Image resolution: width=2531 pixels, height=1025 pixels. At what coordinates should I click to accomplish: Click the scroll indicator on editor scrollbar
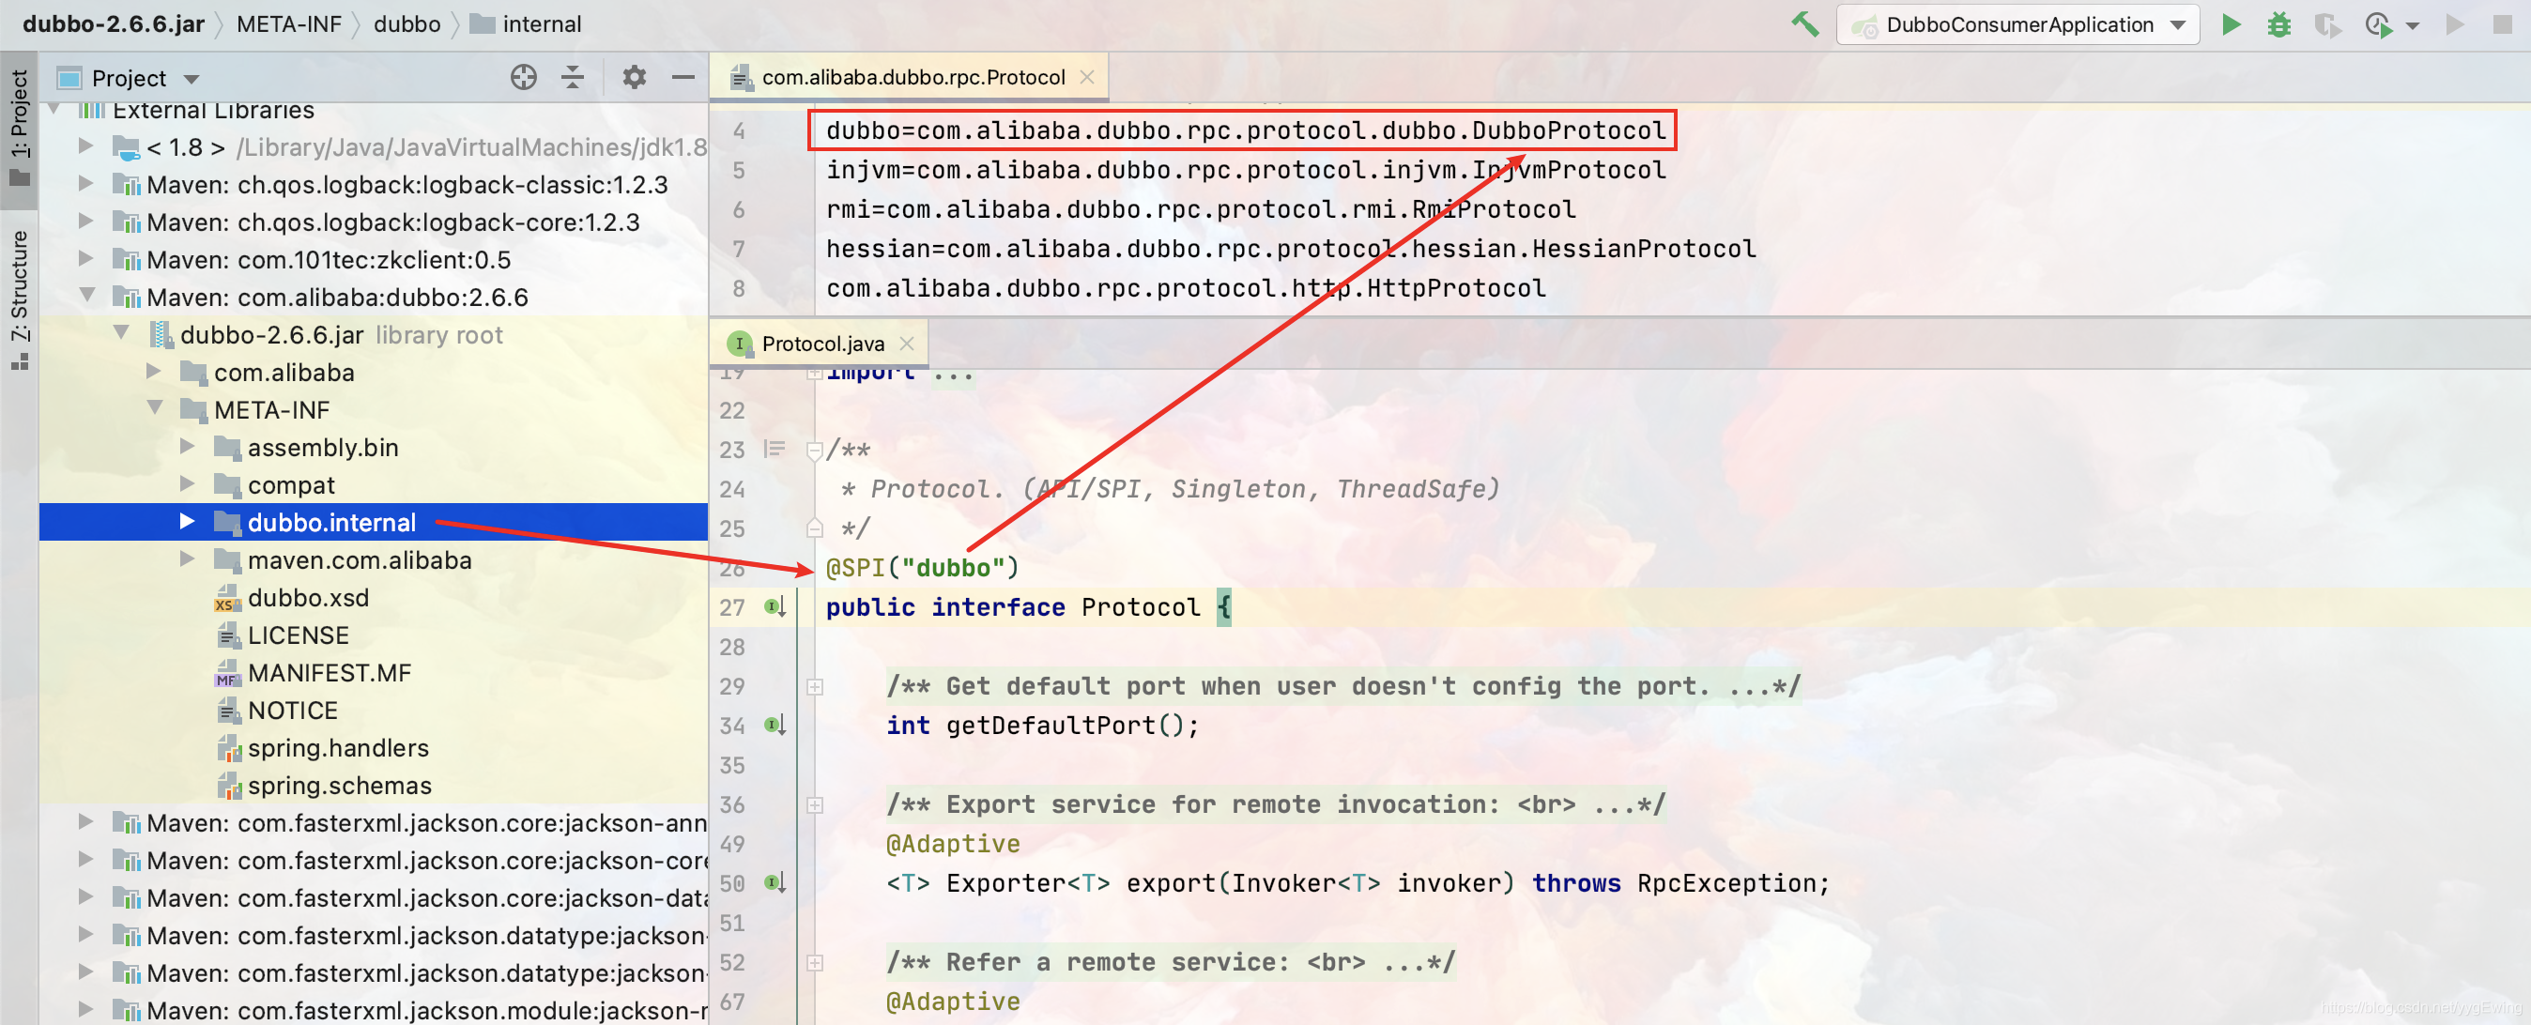click(x=2511, y=610)
